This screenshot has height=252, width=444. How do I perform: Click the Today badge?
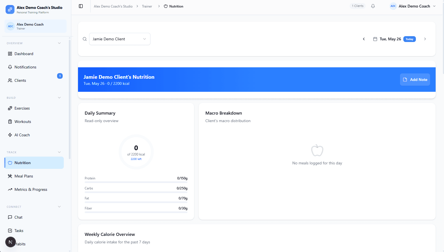coord(409,39)
